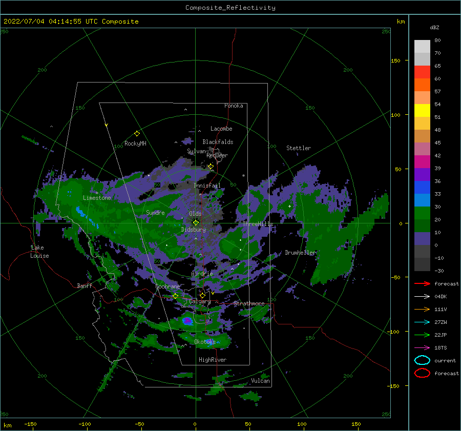Click the bright green swatch below the 30 label
This screenshot has height=431, width=461.
[422, 213]
